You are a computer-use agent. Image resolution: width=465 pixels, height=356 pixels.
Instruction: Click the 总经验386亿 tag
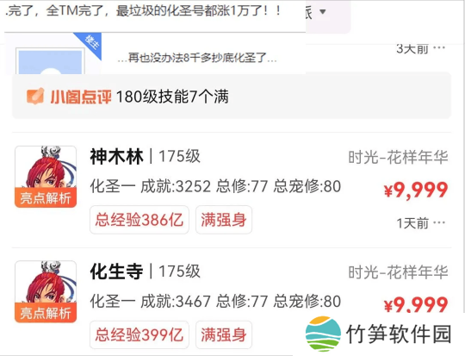click(139, 220)
